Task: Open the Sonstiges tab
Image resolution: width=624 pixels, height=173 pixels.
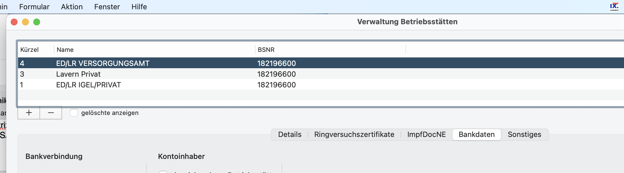Action: tap(524, 134)
